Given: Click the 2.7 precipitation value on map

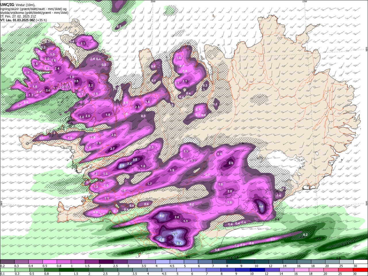Looking at the screenshot, I should 112,149.
